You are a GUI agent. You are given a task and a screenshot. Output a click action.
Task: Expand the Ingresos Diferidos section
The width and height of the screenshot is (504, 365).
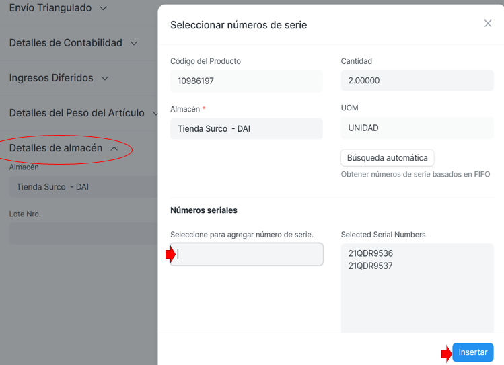(x=59, y=78)
